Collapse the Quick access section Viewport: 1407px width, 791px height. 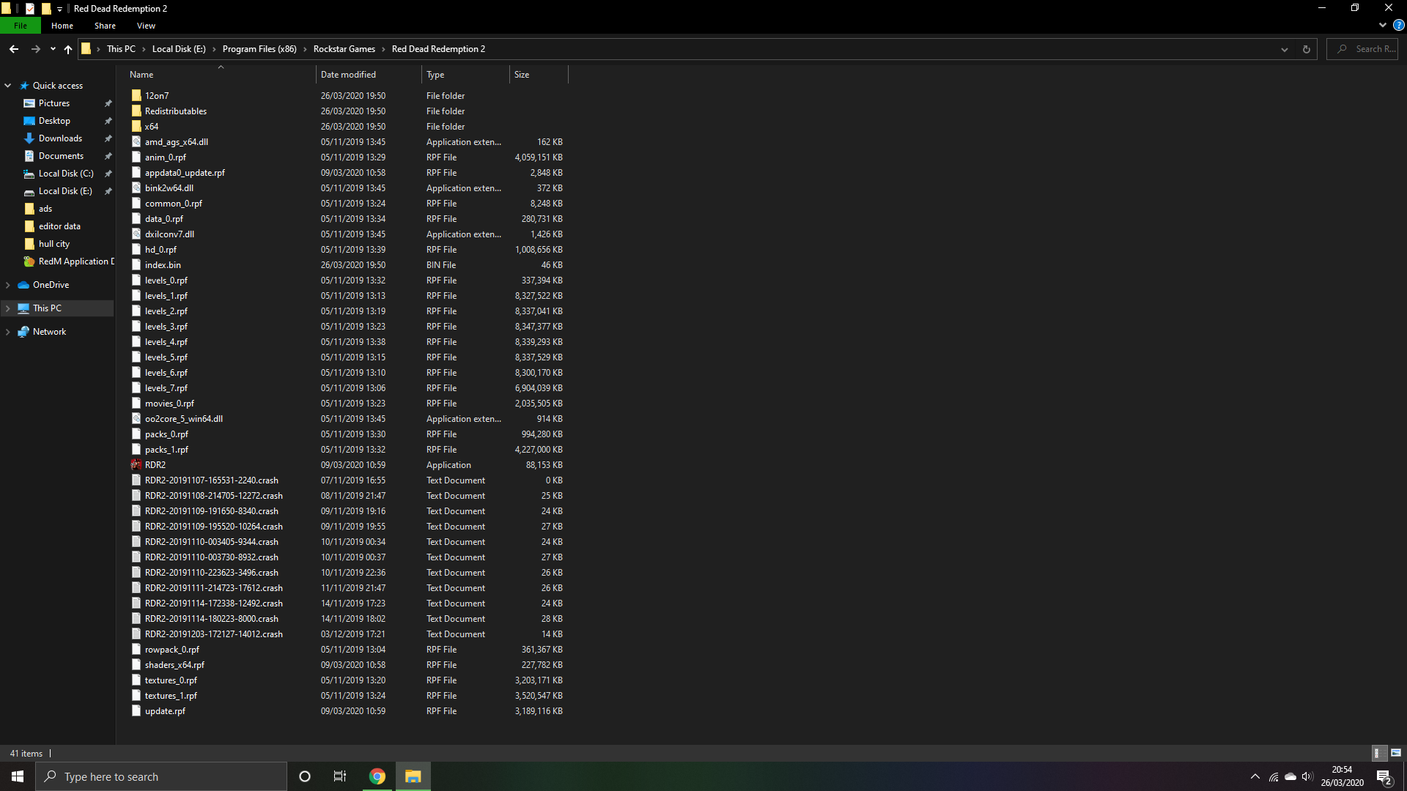coord(8,86)
